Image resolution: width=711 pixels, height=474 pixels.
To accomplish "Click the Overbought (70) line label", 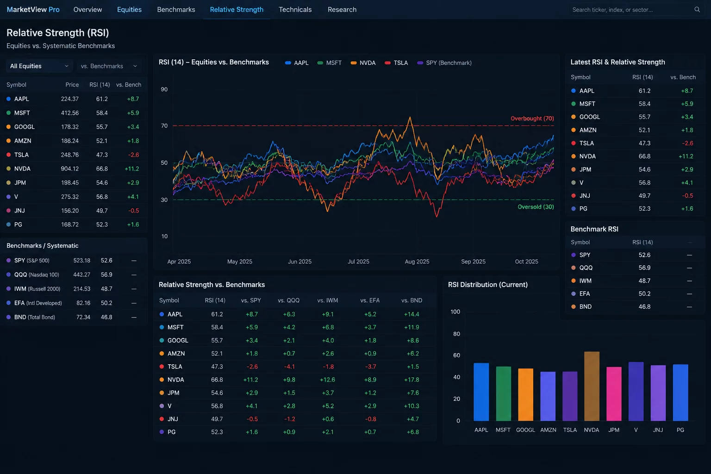I will (x=532, y=118).
